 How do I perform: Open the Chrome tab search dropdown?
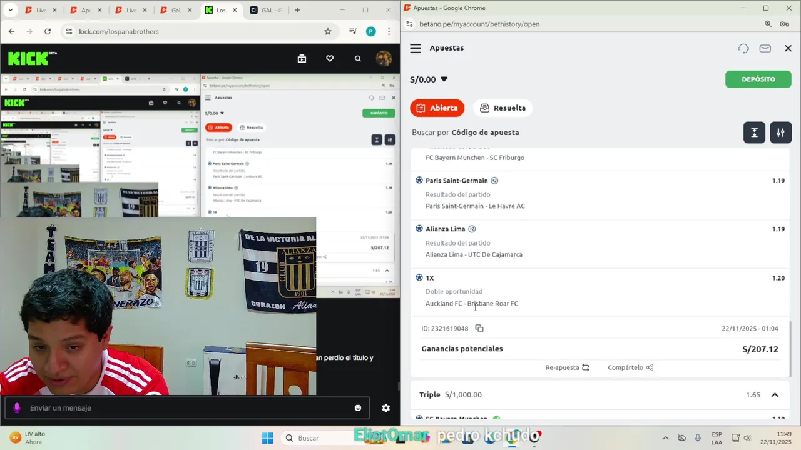tap(10, 10)
